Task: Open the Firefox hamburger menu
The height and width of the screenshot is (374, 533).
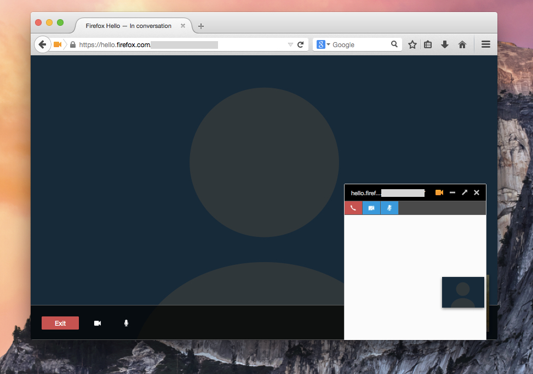Action: tap(486, 44)
